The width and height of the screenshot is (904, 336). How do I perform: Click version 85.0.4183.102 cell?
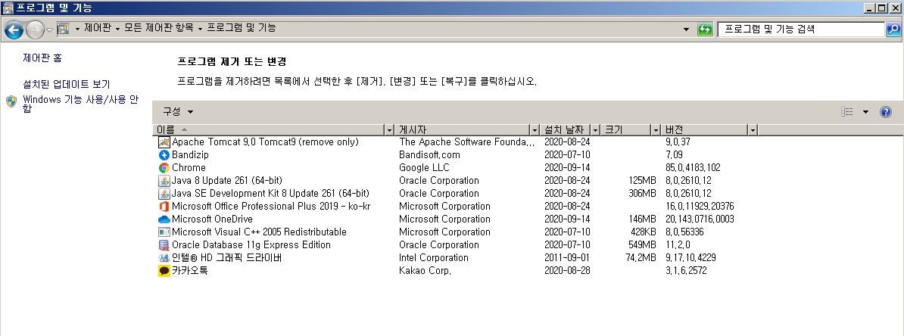click(x=693, y=168)
